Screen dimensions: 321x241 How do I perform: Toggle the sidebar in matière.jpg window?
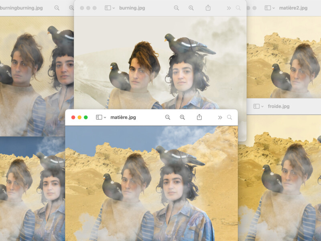coord(99,117)
